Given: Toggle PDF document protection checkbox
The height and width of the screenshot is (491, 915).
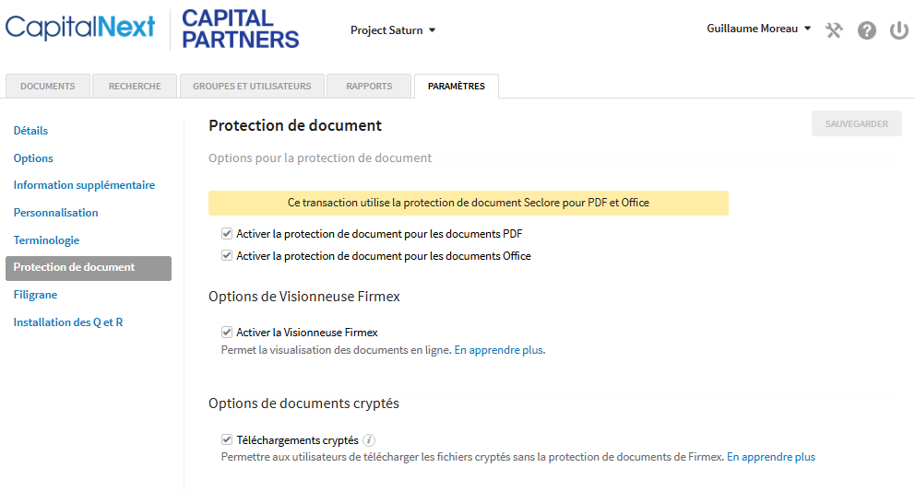Looking at the screenshot, I should 227,234.
